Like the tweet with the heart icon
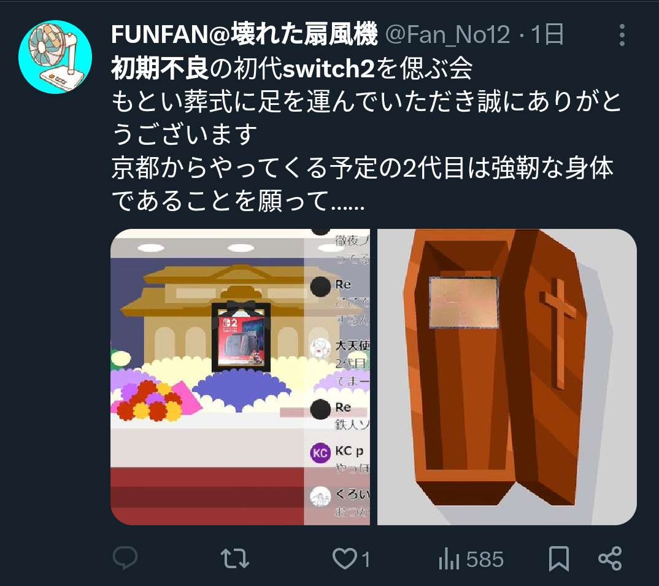 344,559
